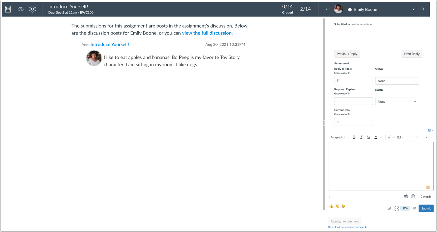
Task: Open the math equation editor
Action: pyautogui.click(x=427, y=137)
